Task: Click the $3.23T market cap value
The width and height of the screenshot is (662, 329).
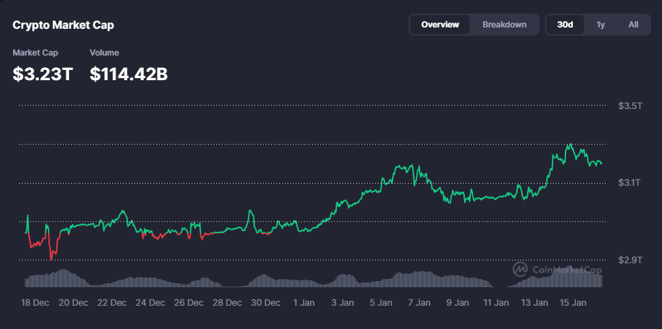Action: (x=42, y=74)
